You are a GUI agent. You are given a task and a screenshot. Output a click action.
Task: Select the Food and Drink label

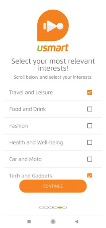pos(28,109)
